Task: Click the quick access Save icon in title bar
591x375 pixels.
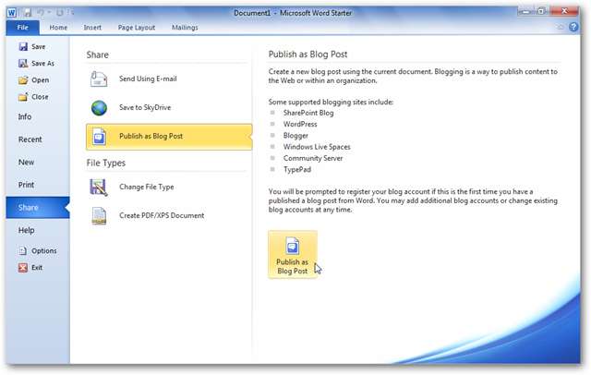Action: (x=28, y=13)
